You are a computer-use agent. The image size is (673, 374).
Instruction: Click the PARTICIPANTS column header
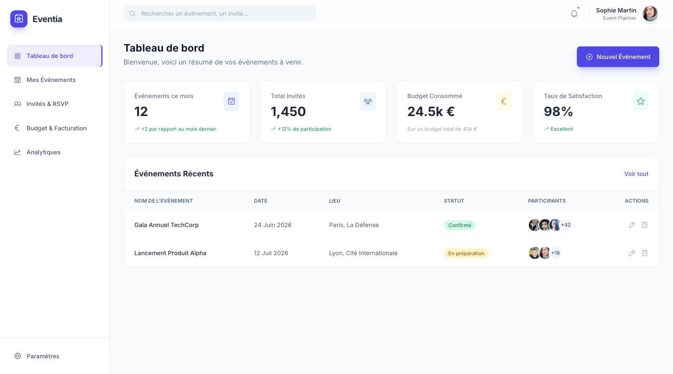[547, 201]
